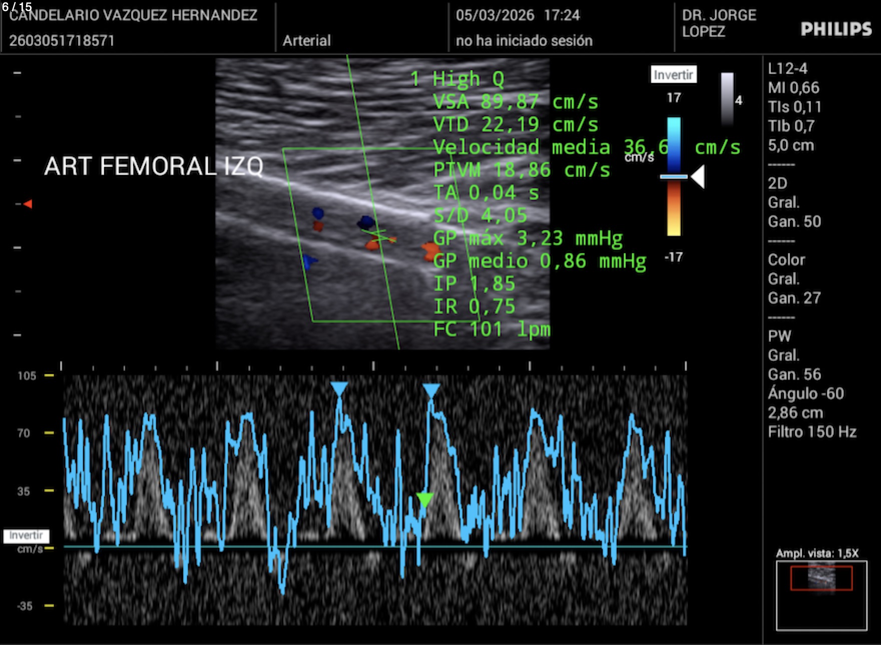
Task: Click the red focal depth marker triangle
Action: tap(28, 204)
